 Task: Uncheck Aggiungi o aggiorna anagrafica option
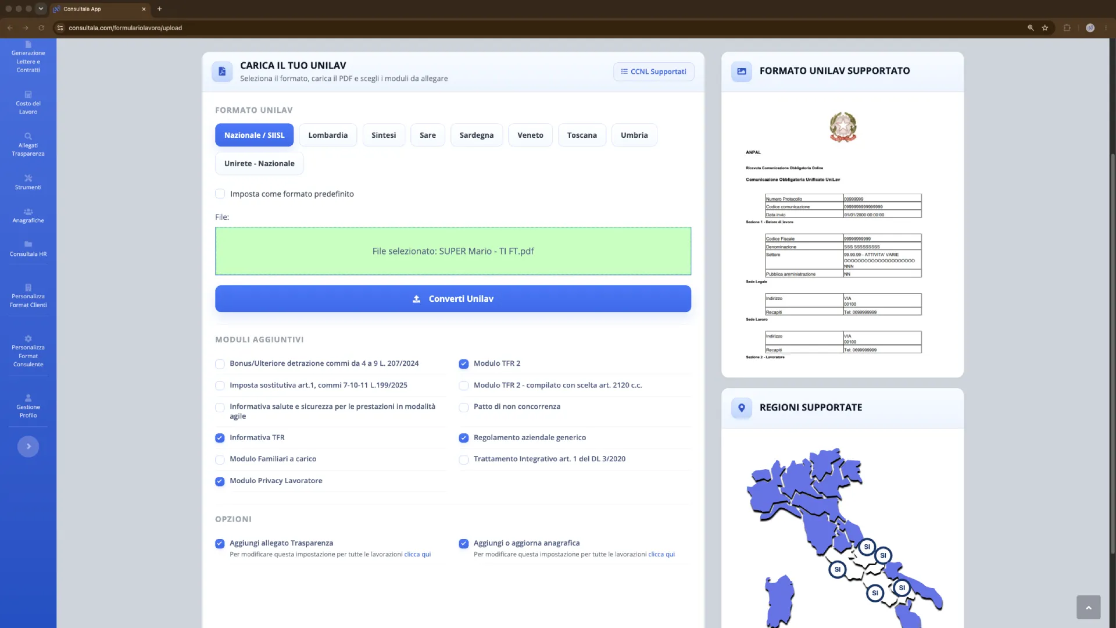463,544
